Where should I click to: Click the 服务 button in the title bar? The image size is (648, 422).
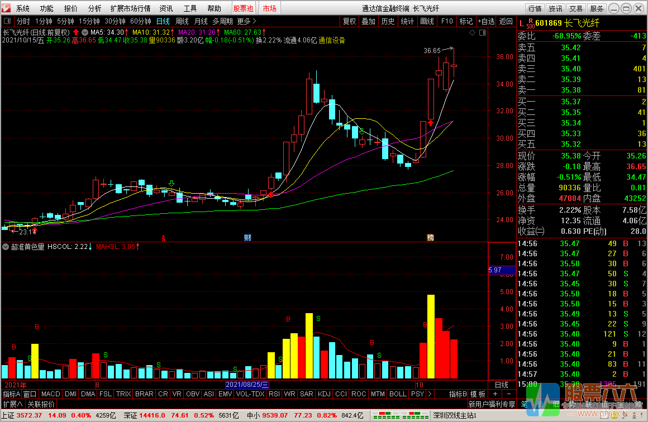click(597, 8)
